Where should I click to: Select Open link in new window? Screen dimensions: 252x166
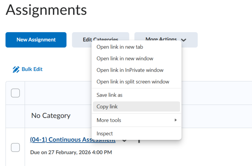coord(125,59)
